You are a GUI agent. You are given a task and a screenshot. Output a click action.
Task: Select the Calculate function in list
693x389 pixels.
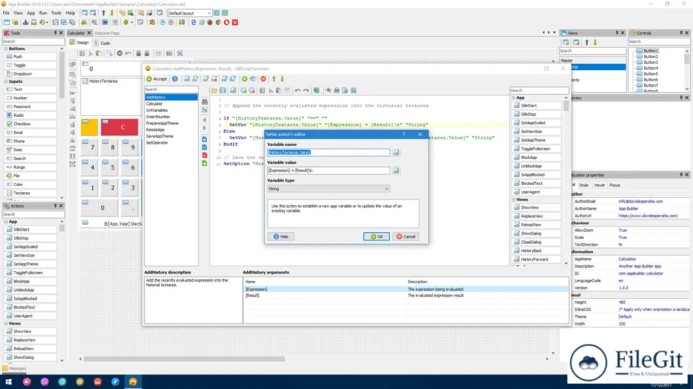(171, 104)
